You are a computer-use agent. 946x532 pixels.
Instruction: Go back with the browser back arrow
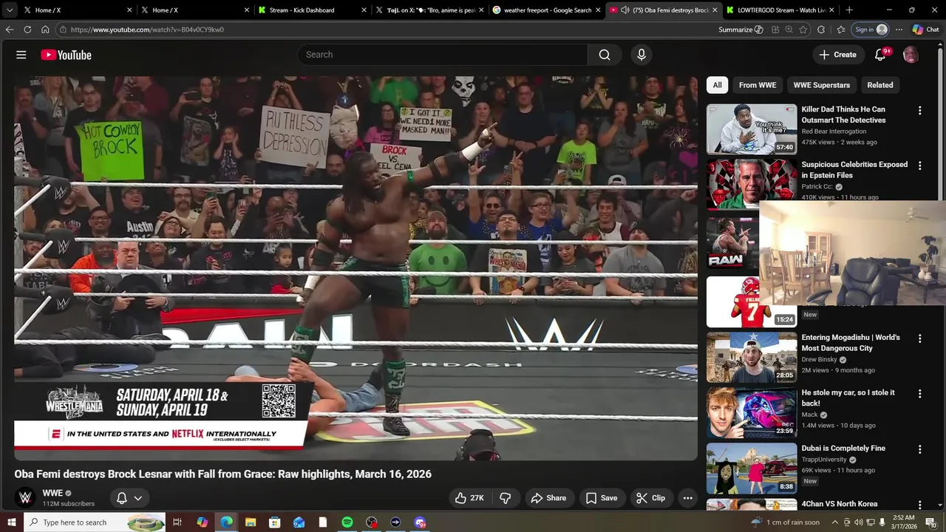point(9,30)
